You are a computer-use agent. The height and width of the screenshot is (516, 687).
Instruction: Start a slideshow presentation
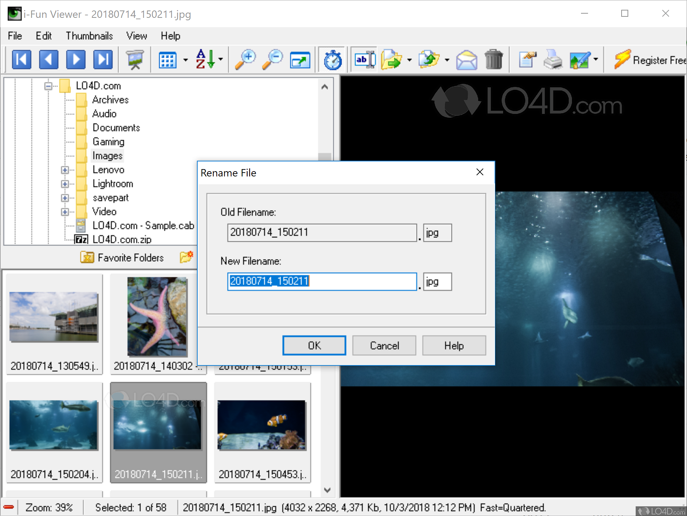tap(135, 59)
